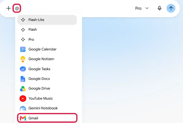183x123 pixels.
Task: Select the Flash model entry
Action: 47,29
